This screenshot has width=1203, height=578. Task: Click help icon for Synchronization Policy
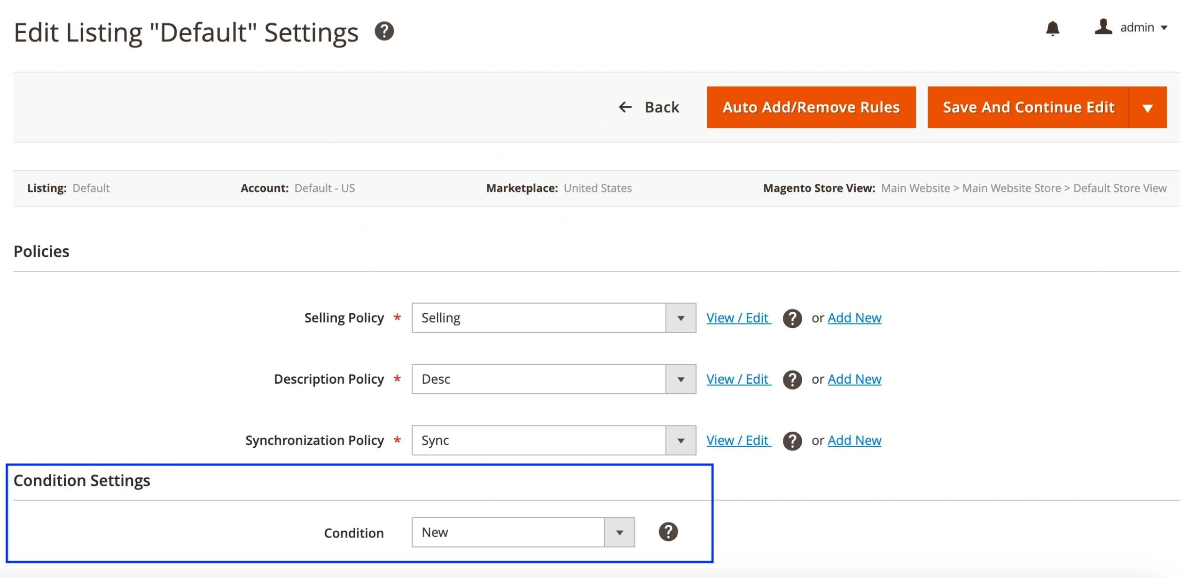[x=792, y=441]
